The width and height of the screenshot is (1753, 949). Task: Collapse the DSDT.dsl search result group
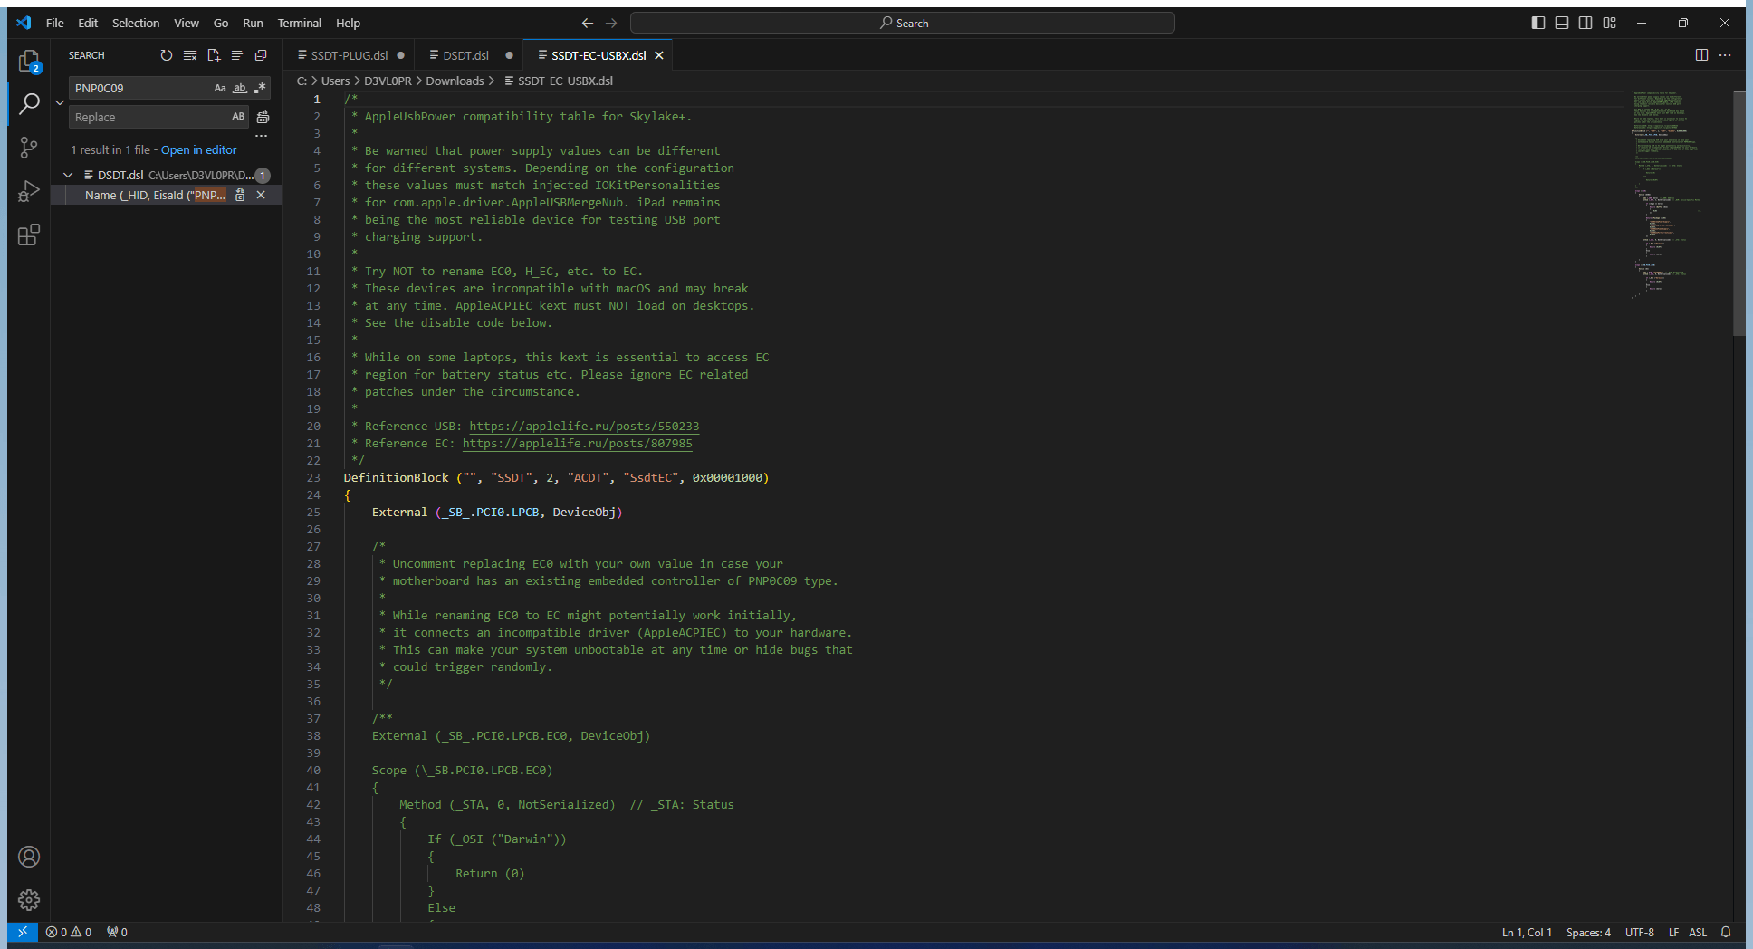click(x=68, y=175)
